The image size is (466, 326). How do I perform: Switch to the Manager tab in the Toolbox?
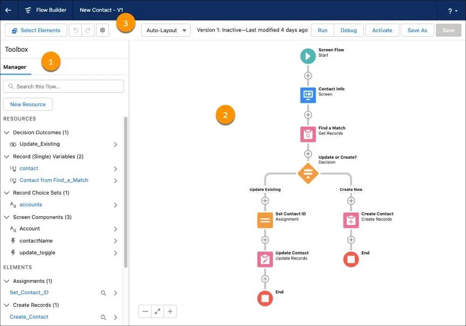point(16,67)
